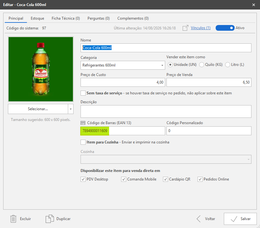Open the external link icon beside Vínculos
The height and width of the screenshot is (228, 260).
click(x=185, y=28)
